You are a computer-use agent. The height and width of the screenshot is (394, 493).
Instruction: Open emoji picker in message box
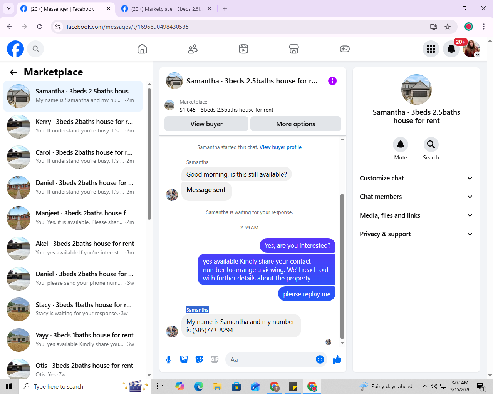click(x=320, y=359)
